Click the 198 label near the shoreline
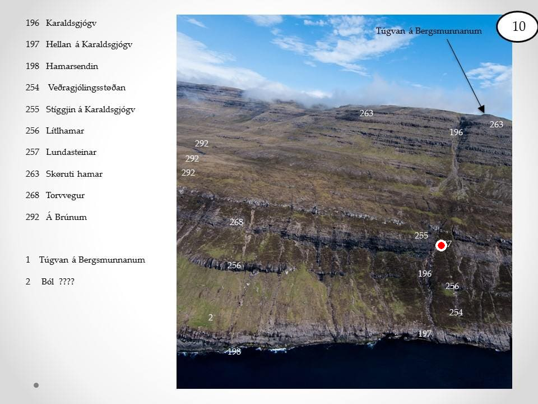The height and width of the screenshot is (404, 538). [234, 352]
